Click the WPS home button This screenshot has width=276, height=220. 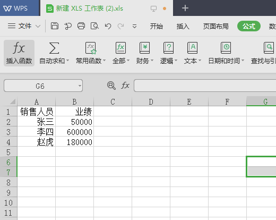coord(15,9)
